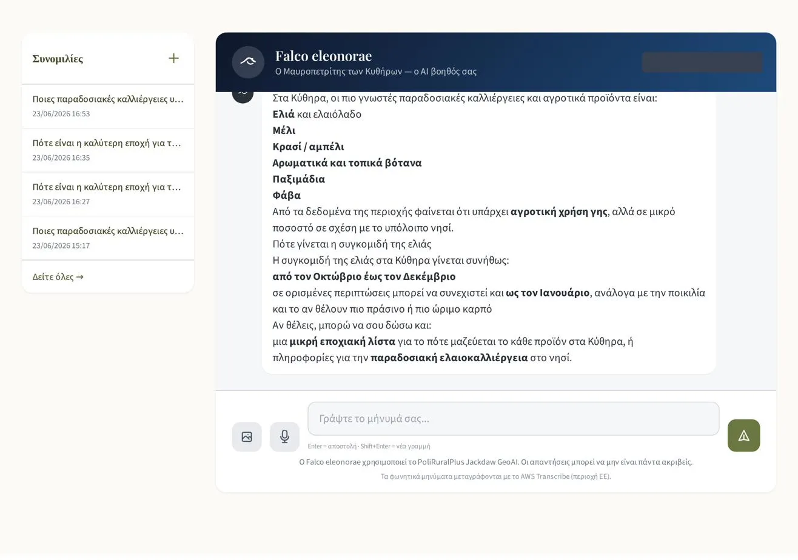Click the small bot avatar beside the reply
Image resolution: width=798 pixels, height=560 pixels.
coord(243,93)
